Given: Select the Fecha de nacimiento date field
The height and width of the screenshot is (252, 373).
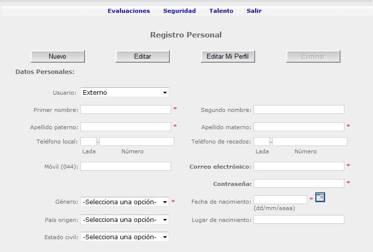Looking at the screenshot, I should pos(280,200).
